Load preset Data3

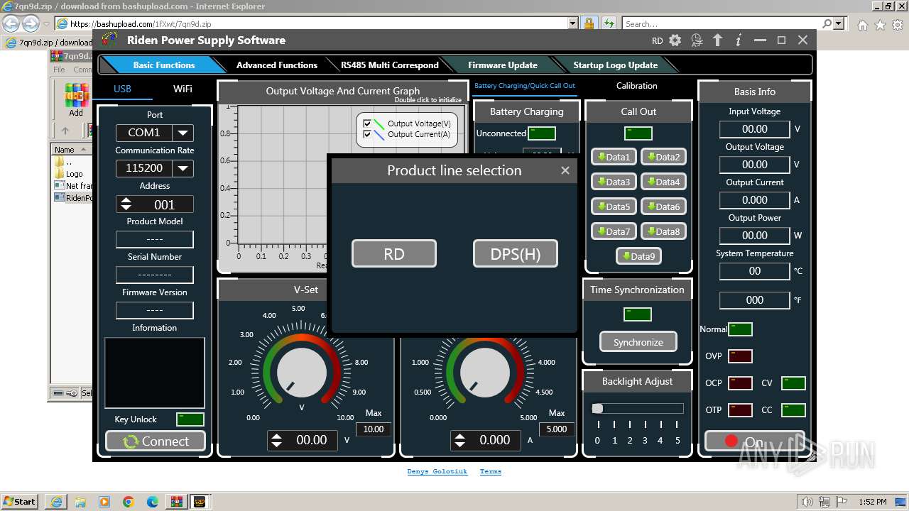click(614, 182)
